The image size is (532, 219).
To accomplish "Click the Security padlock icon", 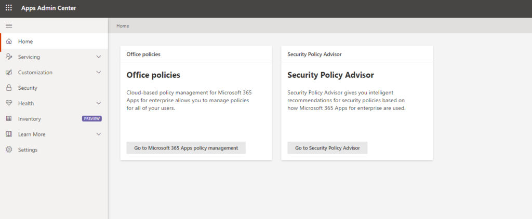I will (x=9, y=88).
